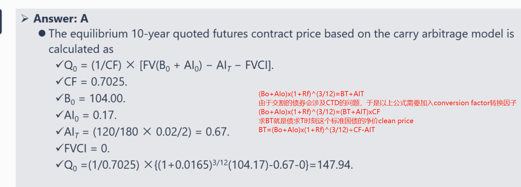Click the checkmark beside FVCI = 0

59,148
